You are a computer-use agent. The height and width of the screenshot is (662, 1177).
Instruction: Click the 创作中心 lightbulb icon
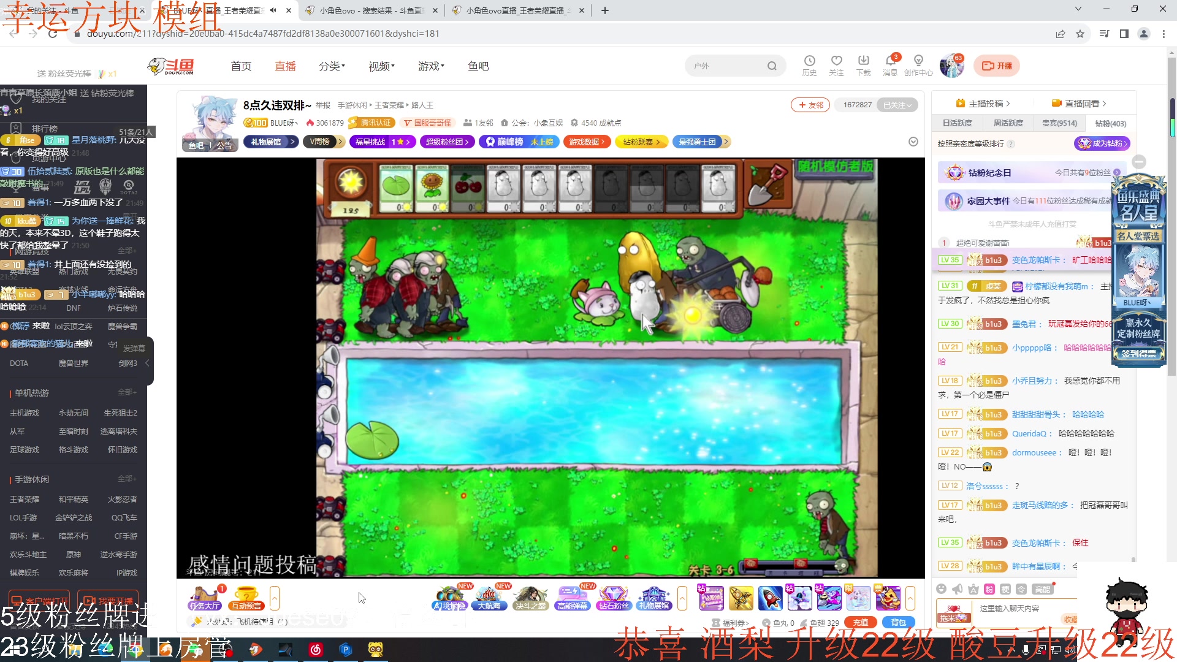pos(918,61)
